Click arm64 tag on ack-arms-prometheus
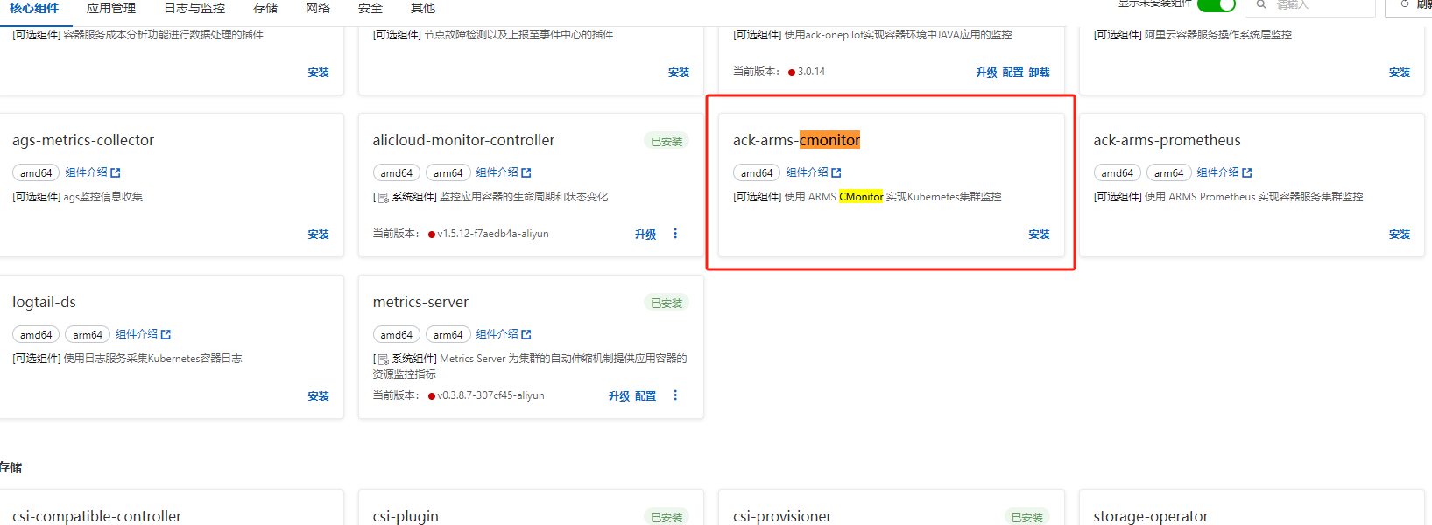 point(1169,173)
